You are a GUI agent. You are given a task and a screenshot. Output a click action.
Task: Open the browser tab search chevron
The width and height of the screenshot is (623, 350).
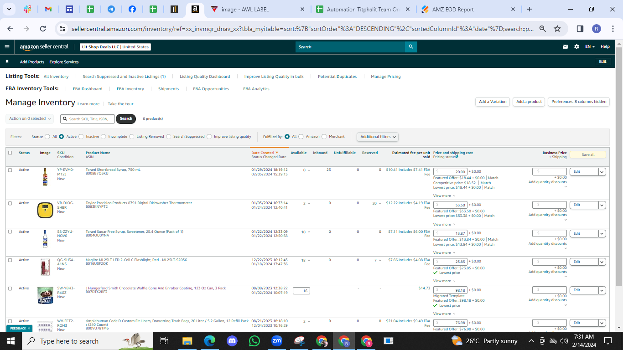click(9, 9)
